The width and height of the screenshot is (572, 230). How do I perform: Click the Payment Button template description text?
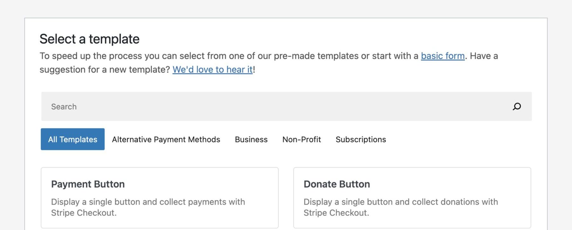pos(148,207)
